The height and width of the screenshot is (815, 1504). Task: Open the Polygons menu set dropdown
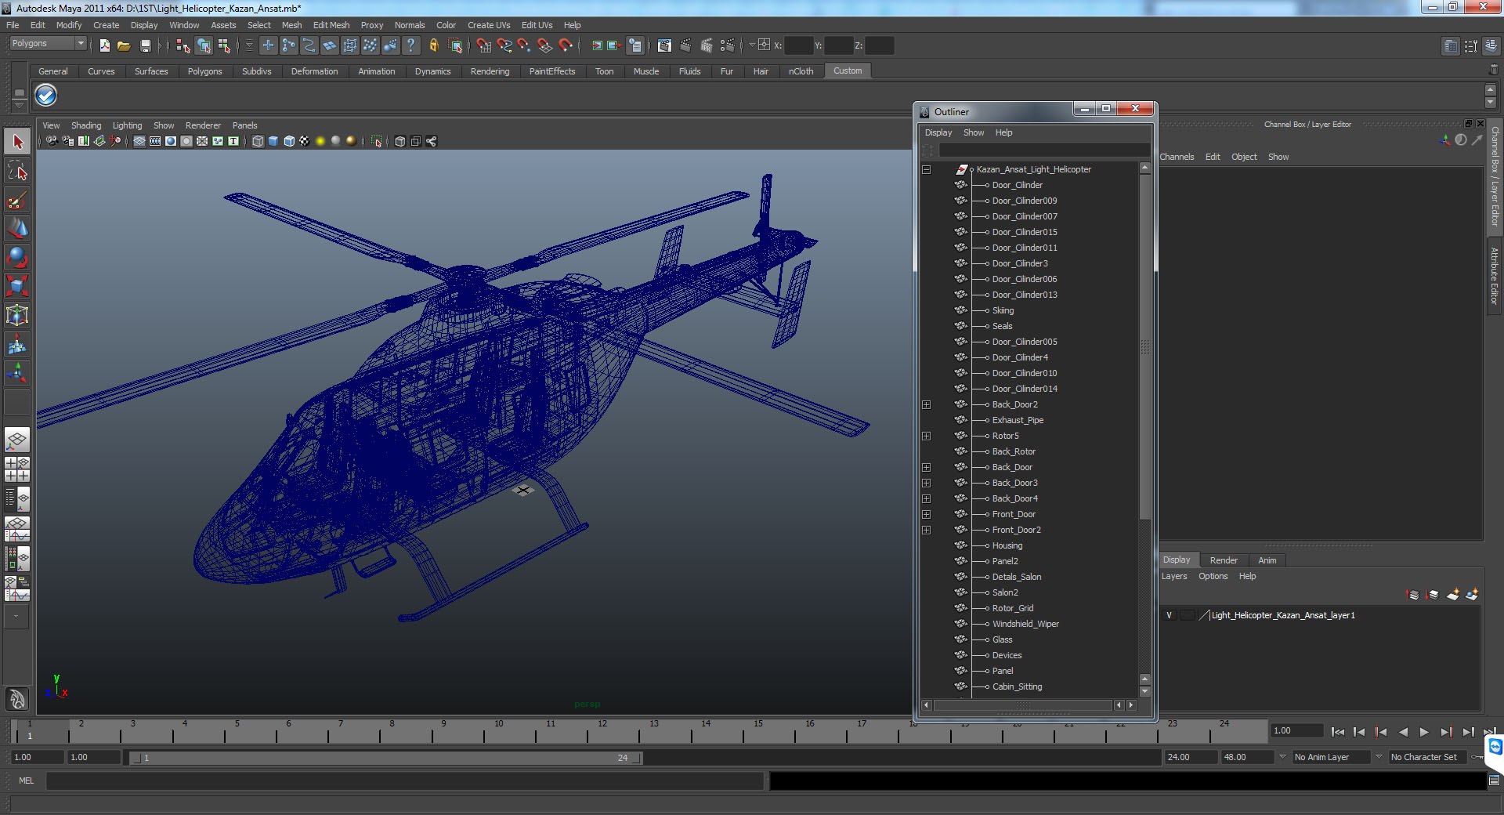tap(48, 44)
